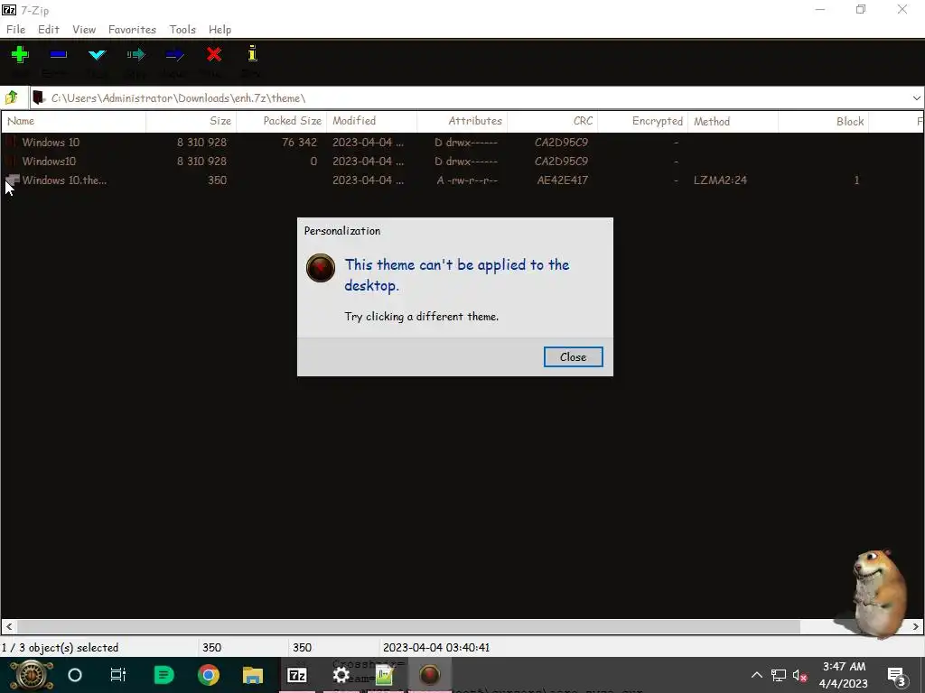
Task: Open the Help menu
Action: pyautogui.click(x=220, y=30)
